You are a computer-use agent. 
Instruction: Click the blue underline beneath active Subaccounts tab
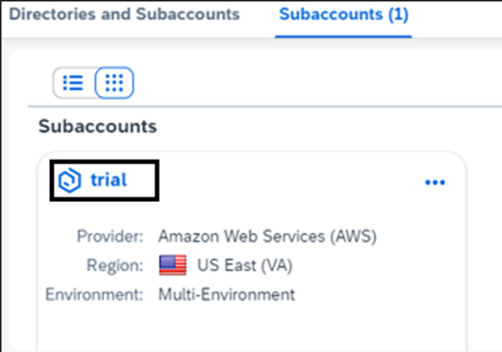click(x=343, y=37)
